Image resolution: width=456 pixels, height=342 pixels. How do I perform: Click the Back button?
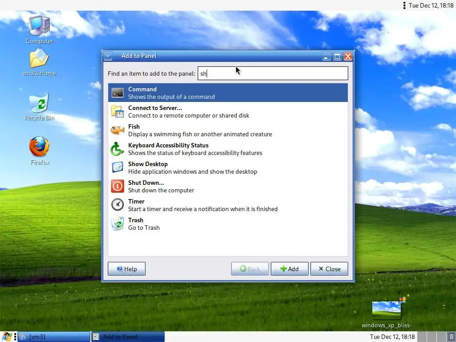pos(250,269)
